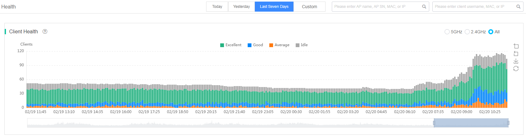Viewport: 526px width, 137px height.
Task: Click the zoom reset icon
Action: (516, 54)
